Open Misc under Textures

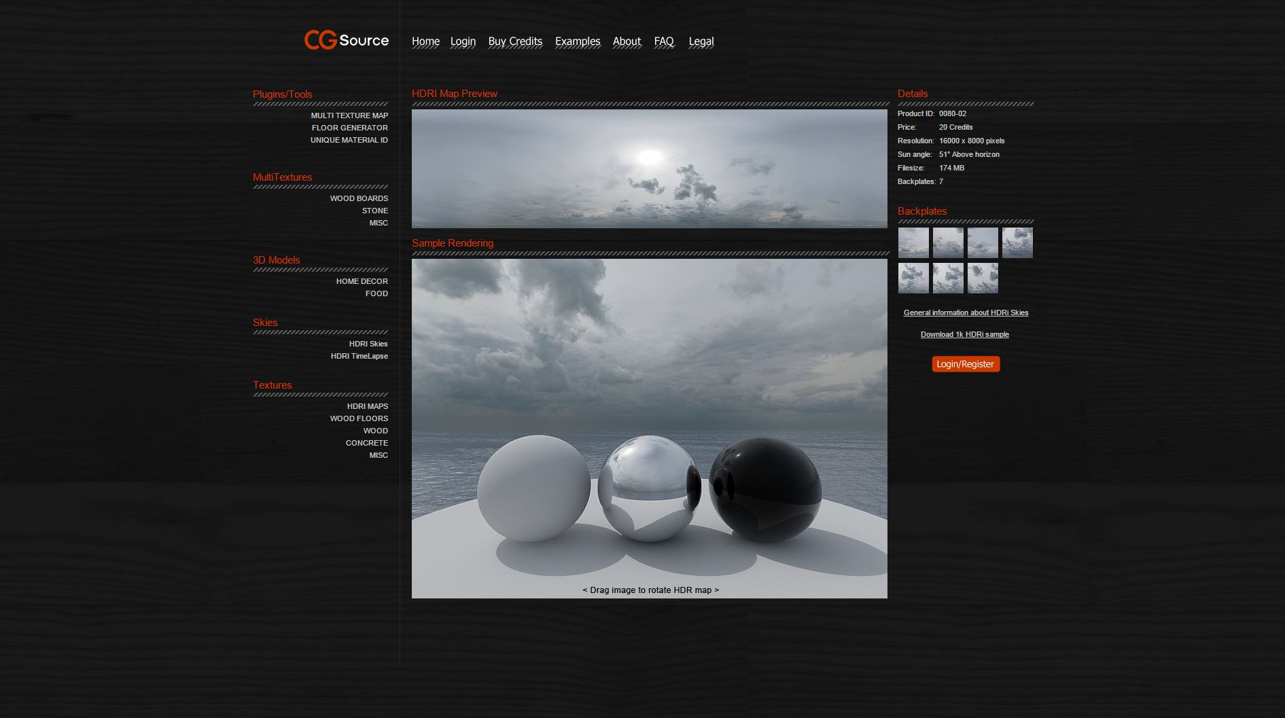tap(379, 455)
